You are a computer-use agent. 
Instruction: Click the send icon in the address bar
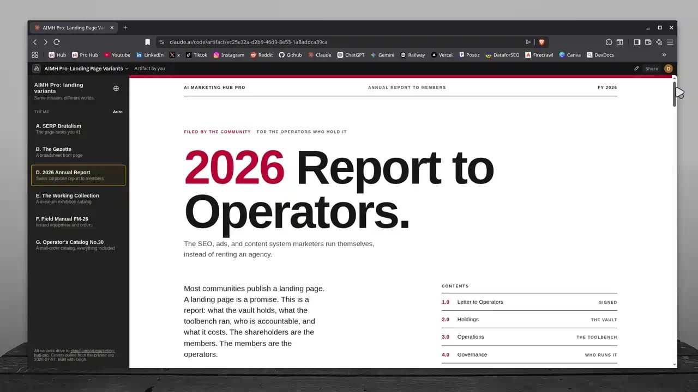tap(528, 42)
